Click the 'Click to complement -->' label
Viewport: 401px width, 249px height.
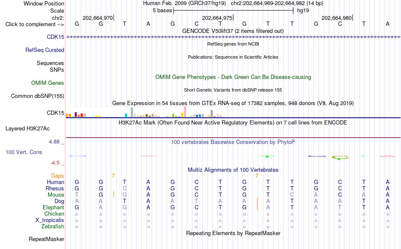(35, 24)
